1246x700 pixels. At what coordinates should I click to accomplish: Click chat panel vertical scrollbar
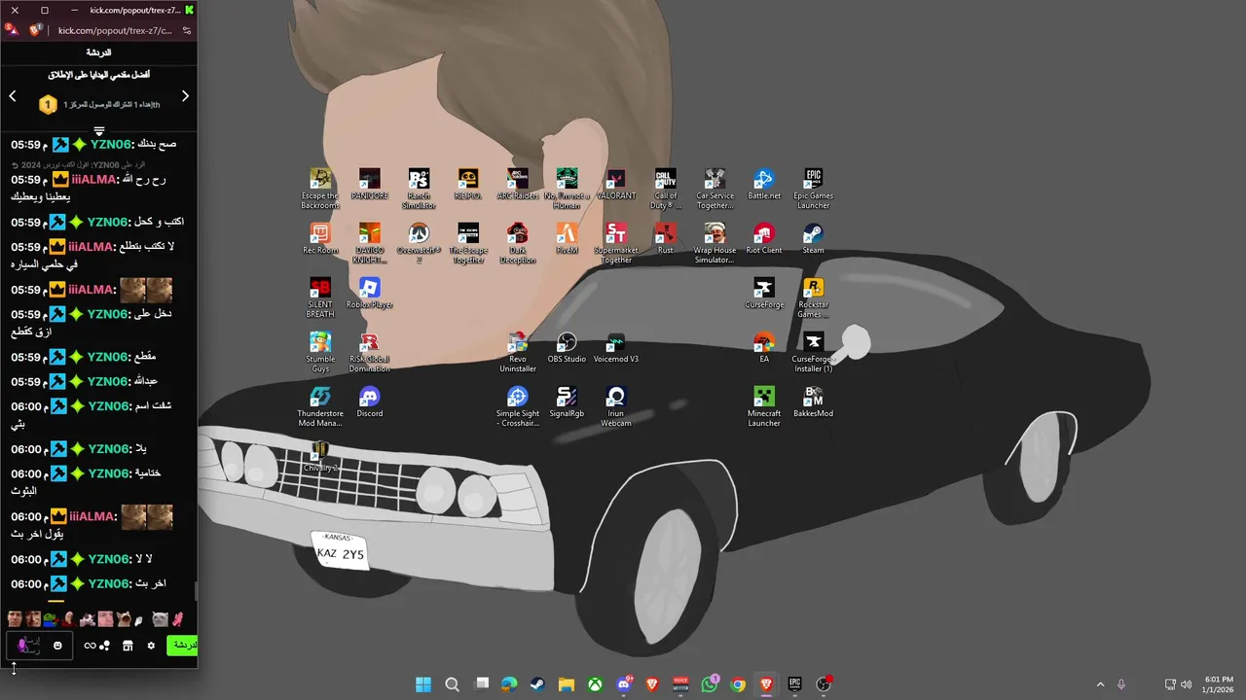pos(195,590)
